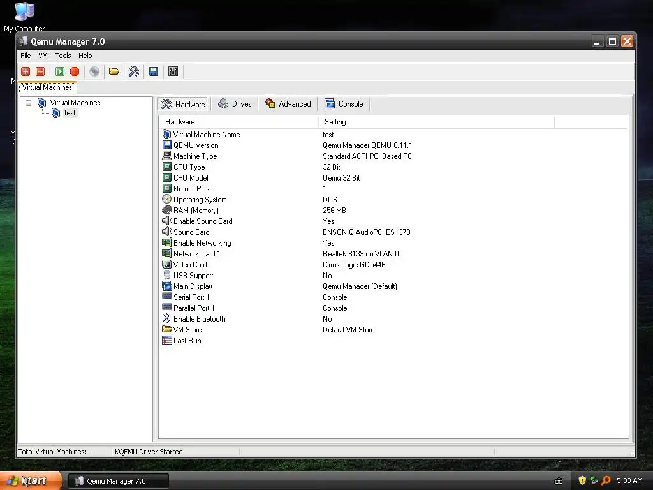Click the Last Run calendar icon
653x490 pixels.
click(x=166, y=341)
